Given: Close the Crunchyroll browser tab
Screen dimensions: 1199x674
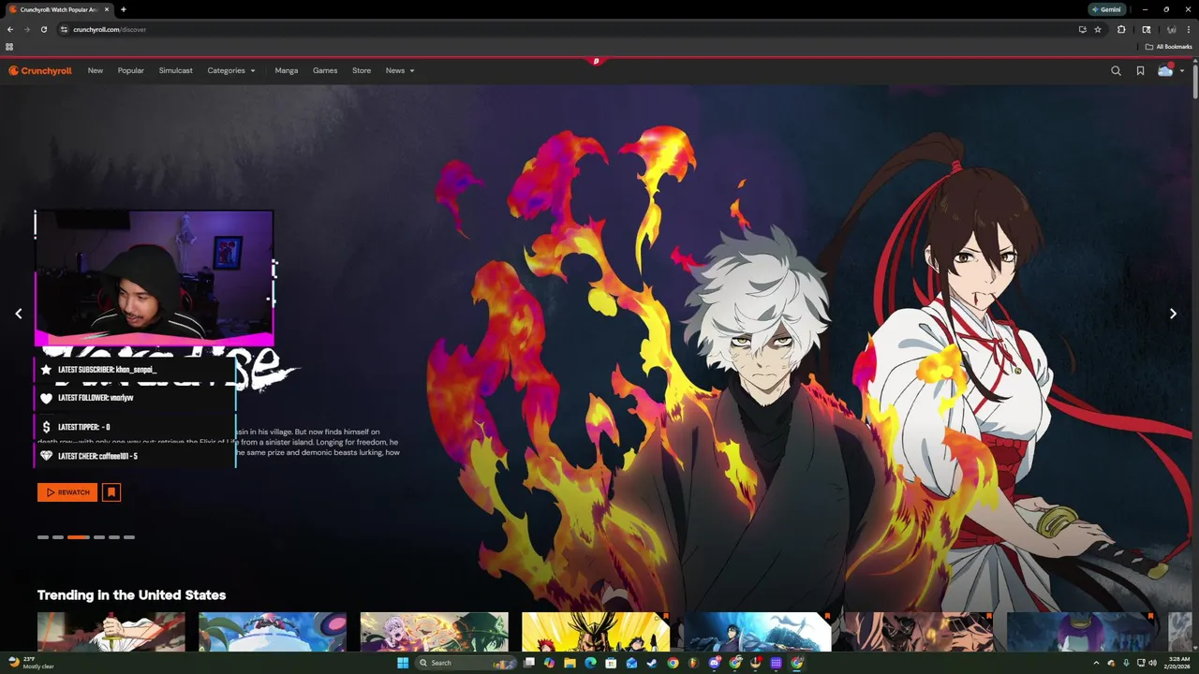Looking at the screenshot, I should (x=106, y=9).
